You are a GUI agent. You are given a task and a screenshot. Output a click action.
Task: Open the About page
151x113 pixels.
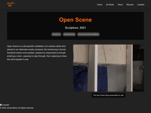[120, 5]
